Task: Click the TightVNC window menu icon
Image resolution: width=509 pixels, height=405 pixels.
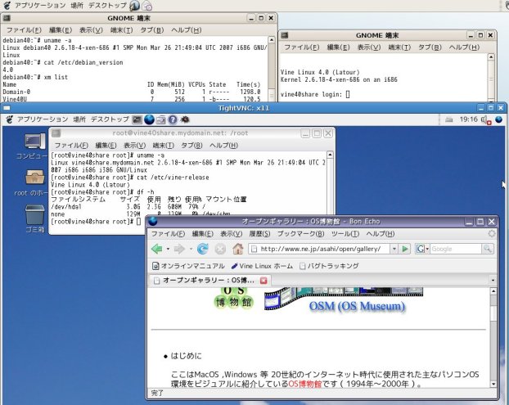Action: click(7, 108)
